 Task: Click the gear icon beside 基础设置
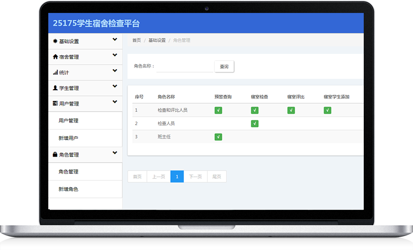coord(55,41)
